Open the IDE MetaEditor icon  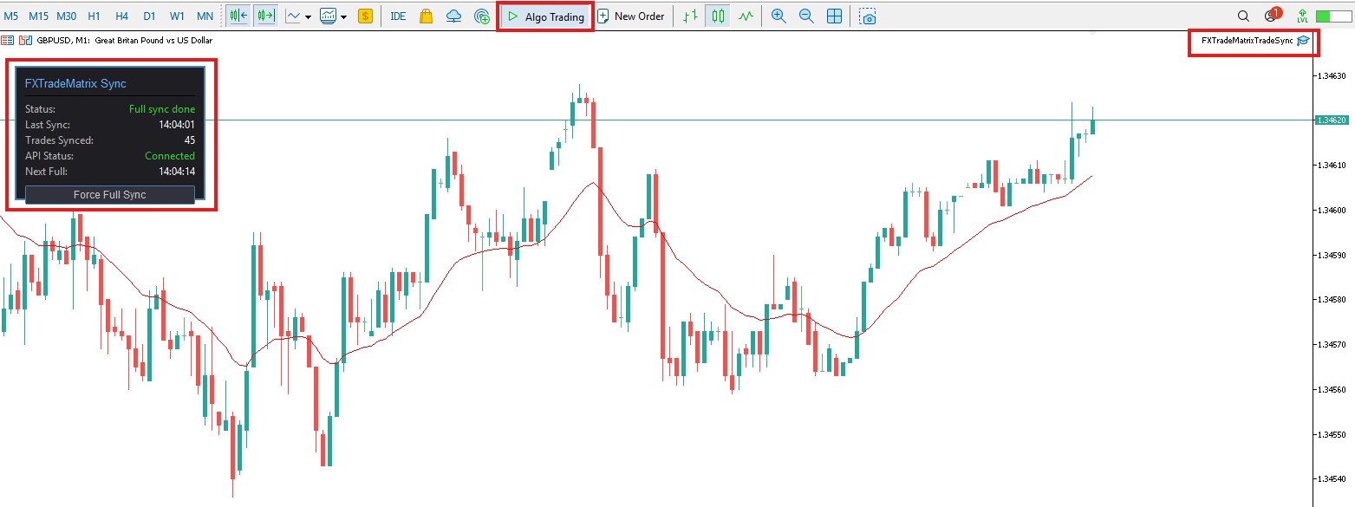click(398, 16)
